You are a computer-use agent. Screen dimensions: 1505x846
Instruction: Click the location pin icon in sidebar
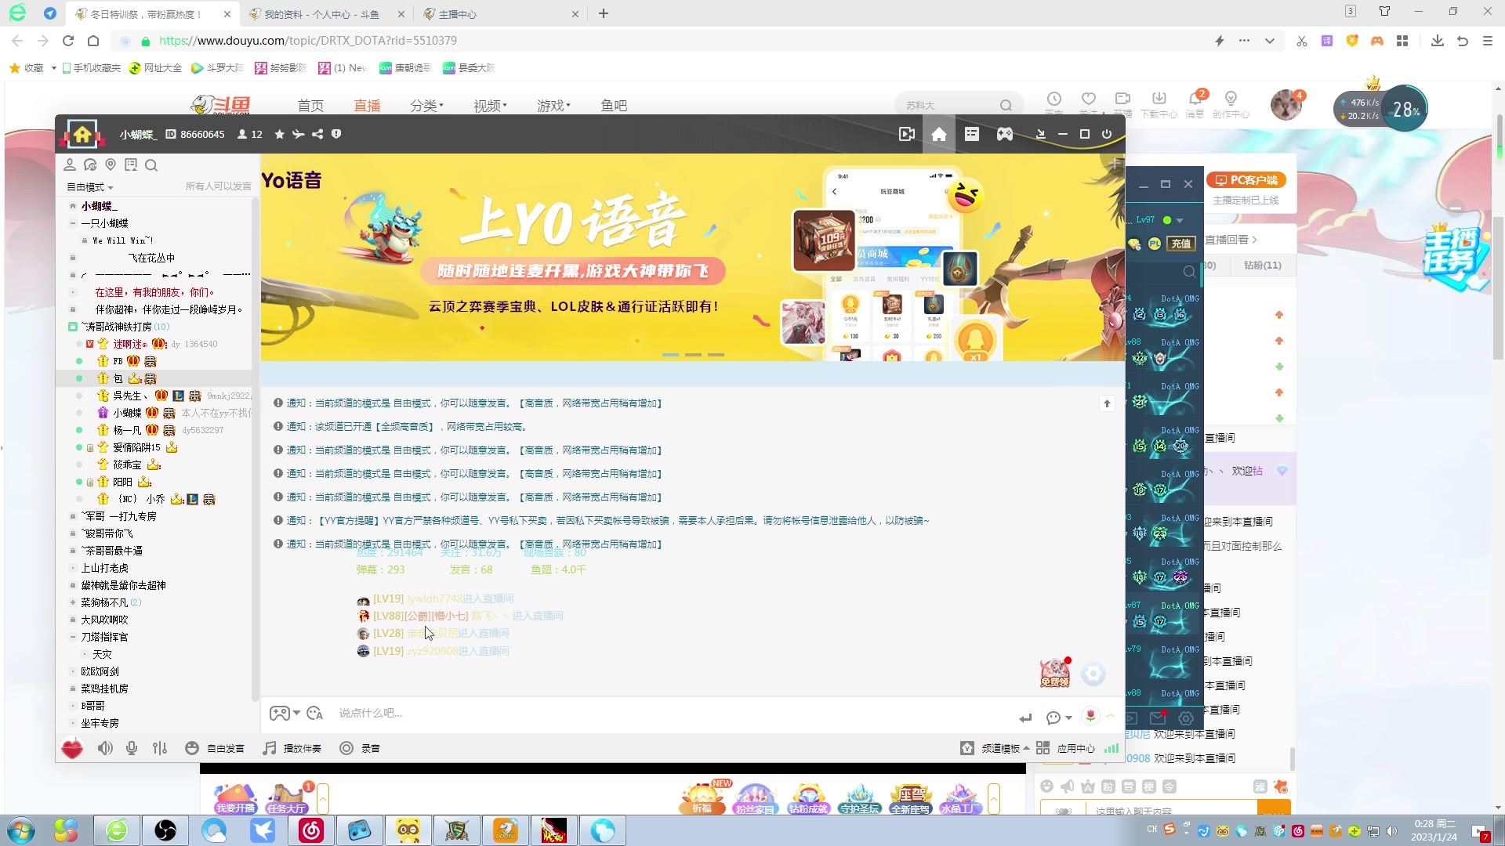(111, 164)
